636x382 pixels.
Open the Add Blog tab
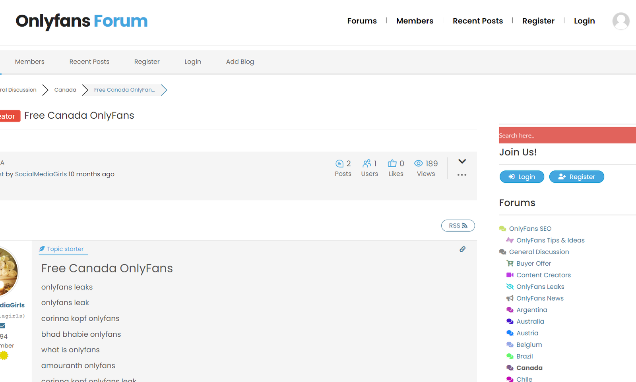[240, 62]
